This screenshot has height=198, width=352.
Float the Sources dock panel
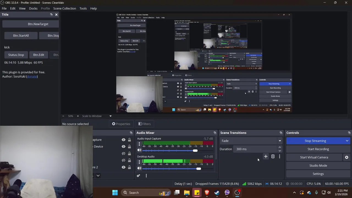[x=131, y=133]
